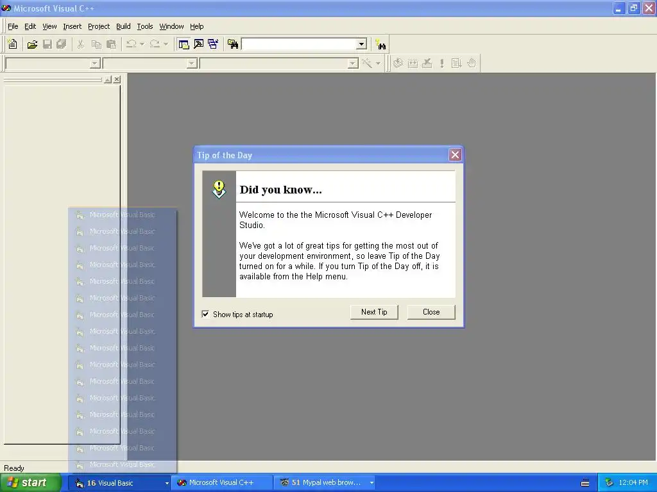Open the Tools menu

coord(145,26)
